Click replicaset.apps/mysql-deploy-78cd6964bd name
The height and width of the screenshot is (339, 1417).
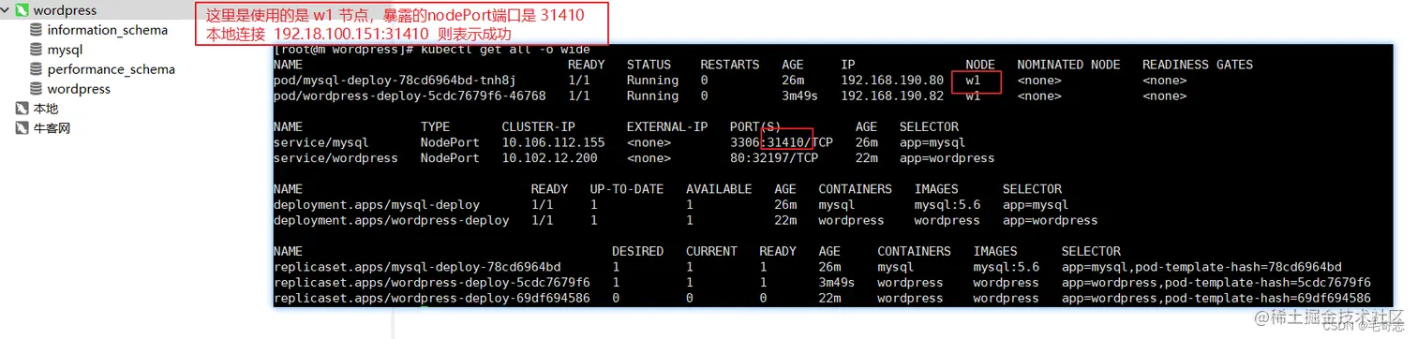417,267
